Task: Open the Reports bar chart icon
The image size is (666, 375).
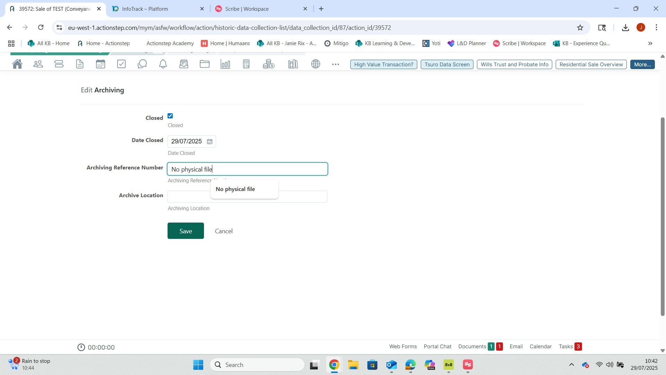Action: 225,64
